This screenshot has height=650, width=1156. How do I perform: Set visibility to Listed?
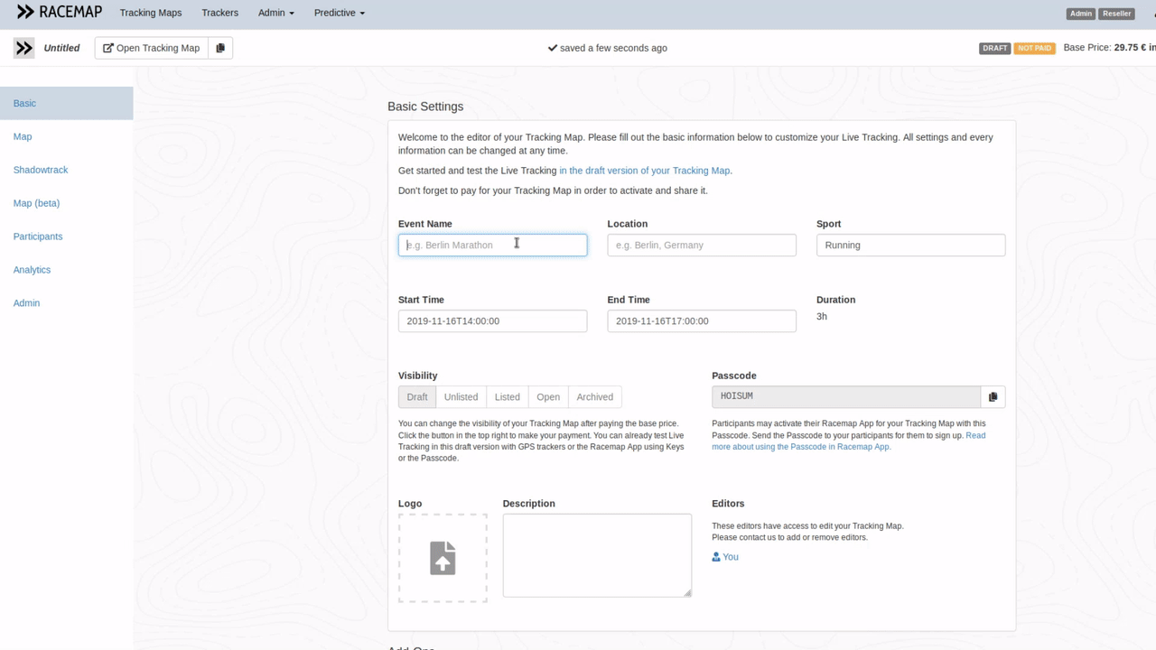[507, 397]
